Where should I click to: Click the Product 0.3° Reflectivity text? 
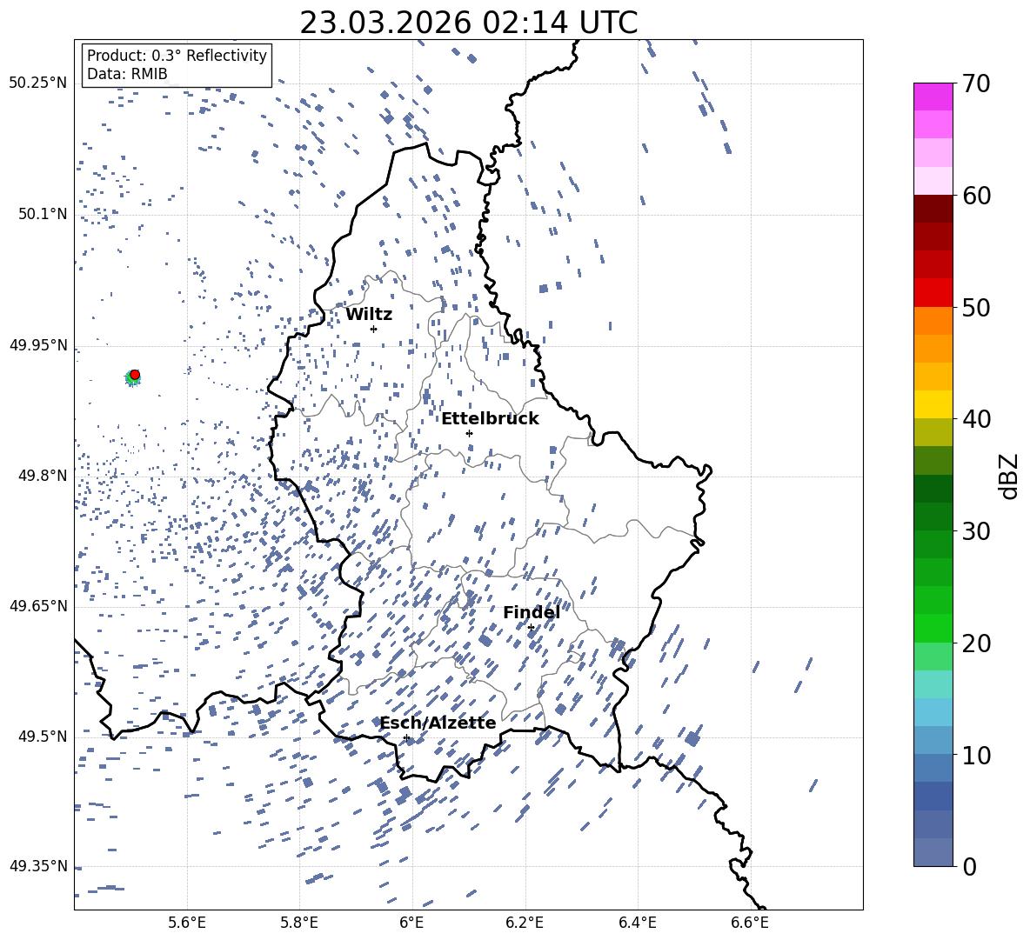click(x=177, y=56)
